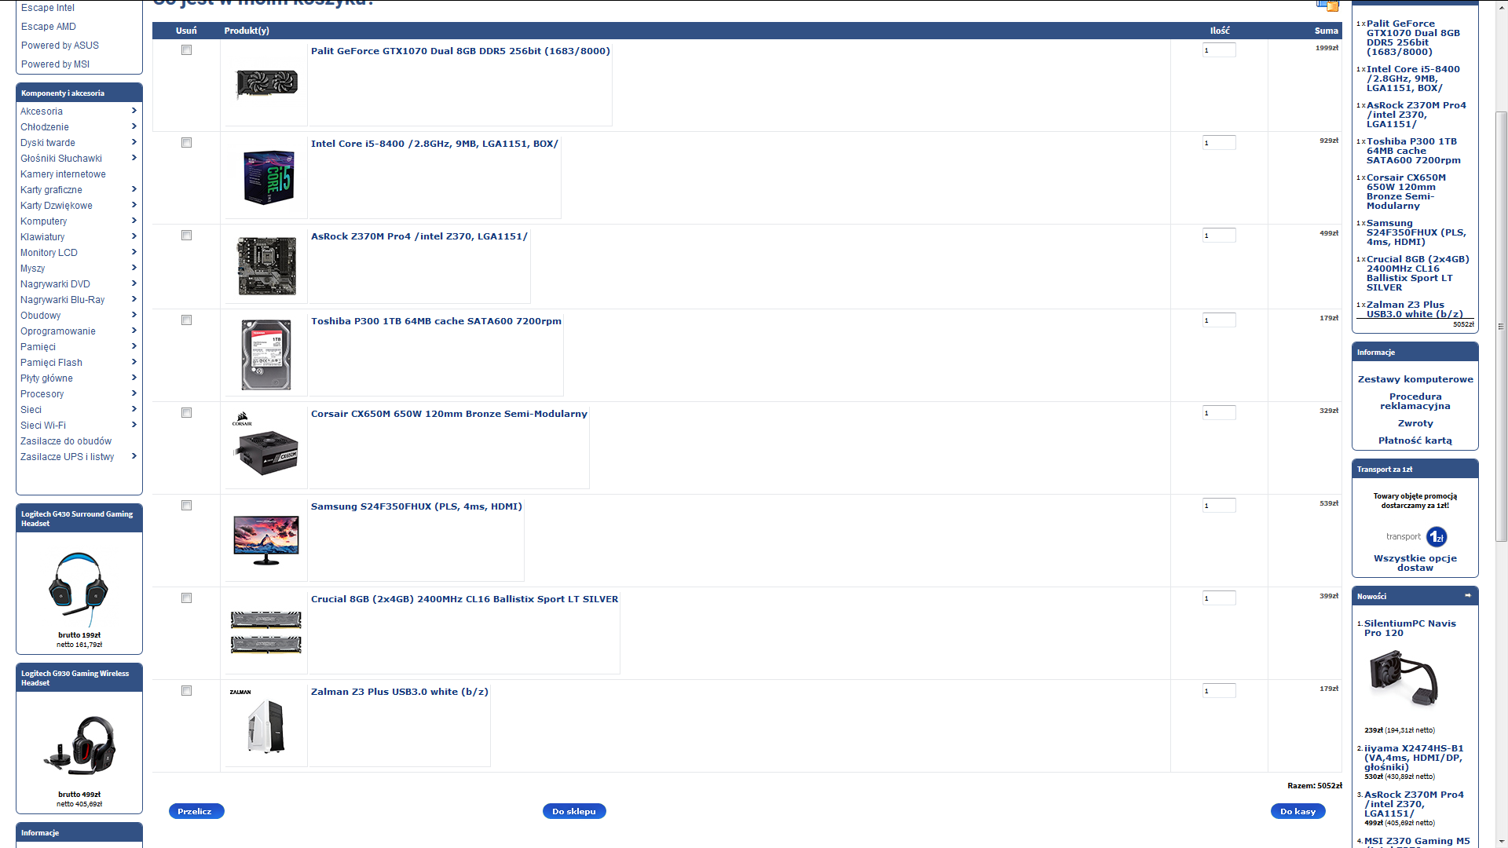Mark Crucial 8GB RAM for removal
The height and width of the screenshot is (848, 1508).
pyautogui.click(x=186, y=598)
